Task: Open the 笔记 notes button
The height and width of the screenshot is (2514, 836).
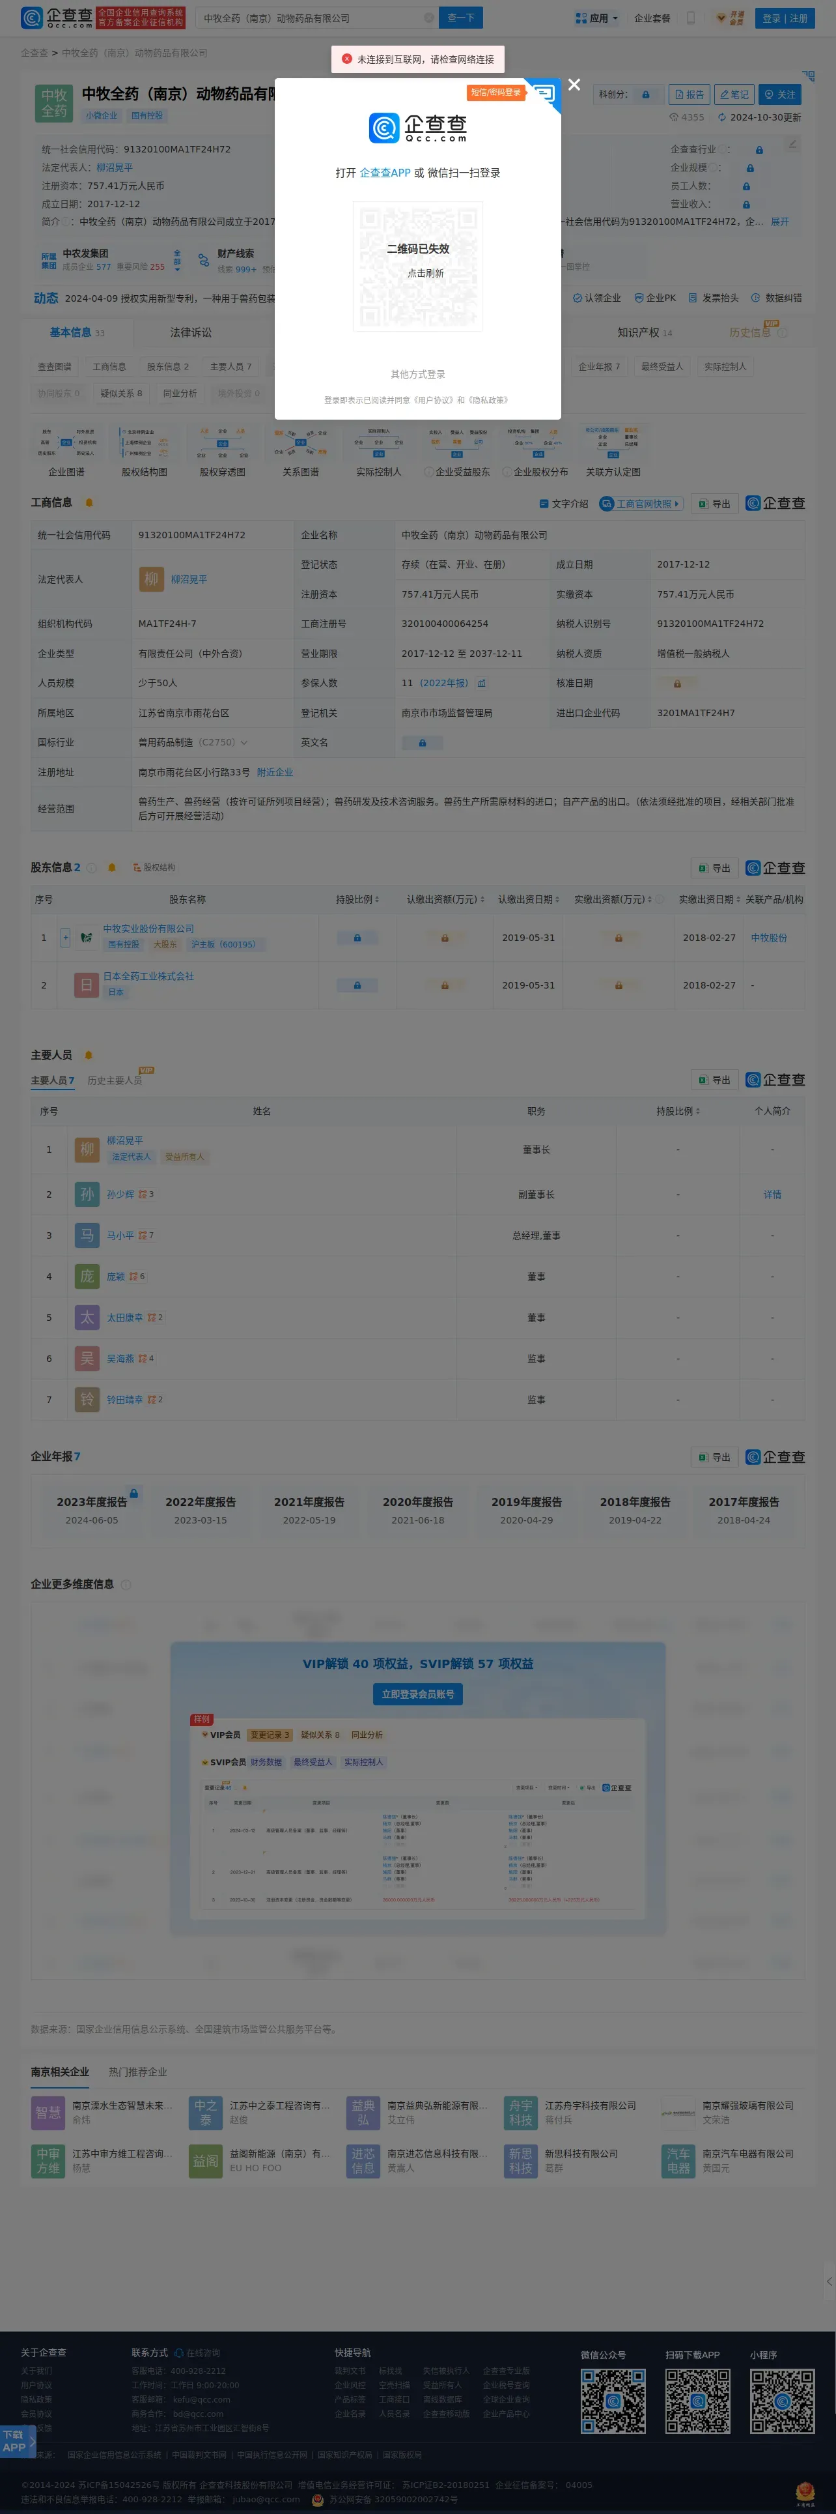Action: coord(734,94)
